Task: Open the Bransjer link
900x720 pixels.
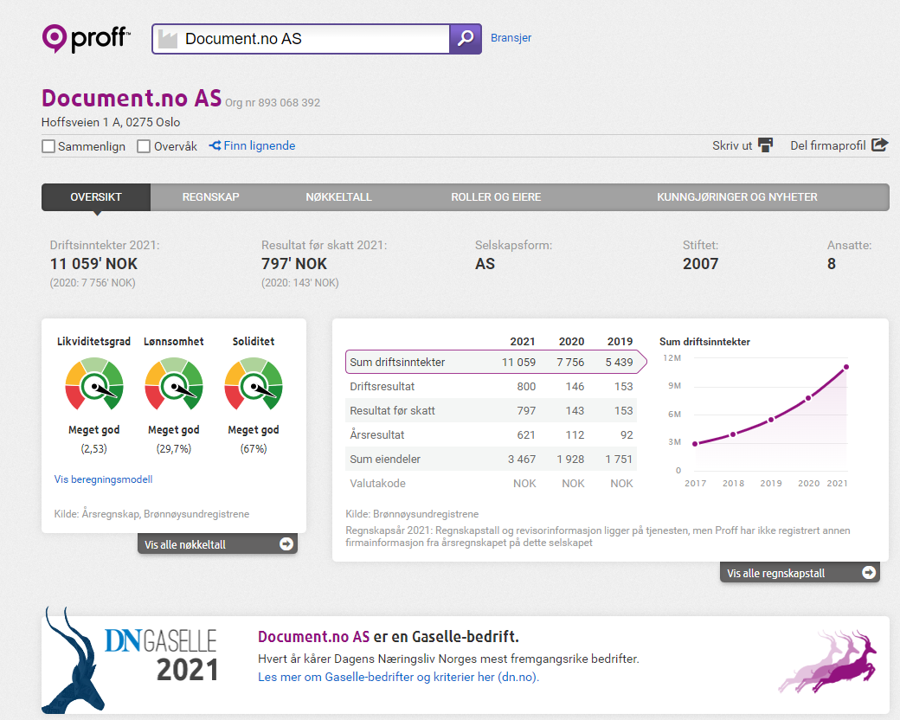Action: pos(511,38)
